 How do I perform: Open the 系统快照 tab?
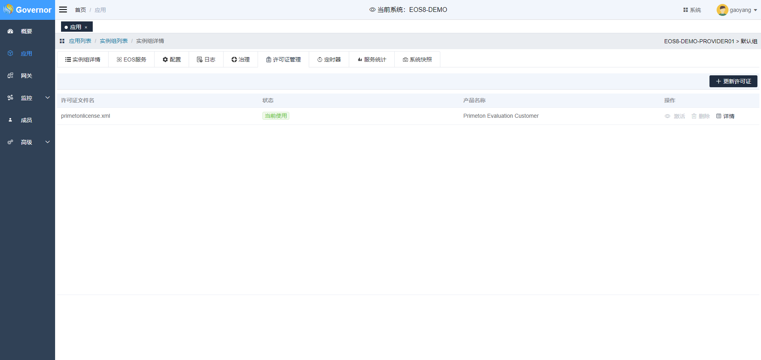coord(417,59)
